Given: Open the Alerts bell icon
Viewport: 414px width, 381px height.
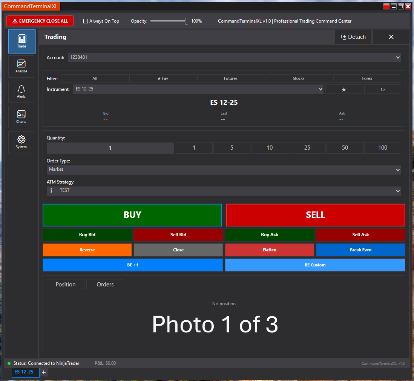Looking at the screenshot, I should coord(21,92).
